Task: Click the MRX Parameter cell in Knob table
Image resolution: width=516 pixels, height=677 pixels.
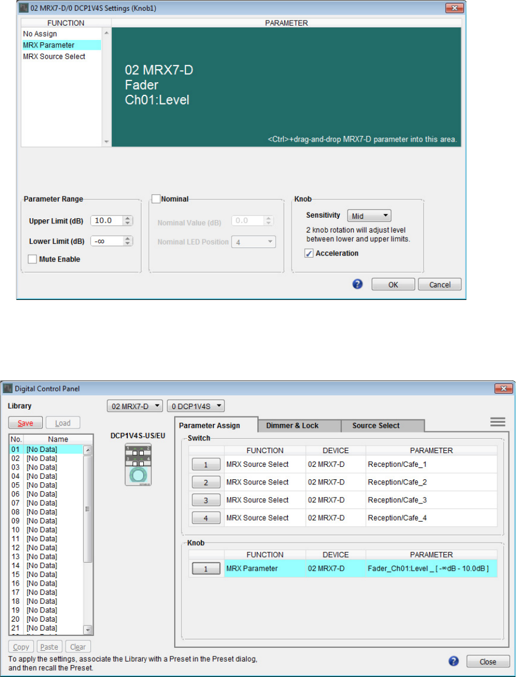Action: [265, 568]
